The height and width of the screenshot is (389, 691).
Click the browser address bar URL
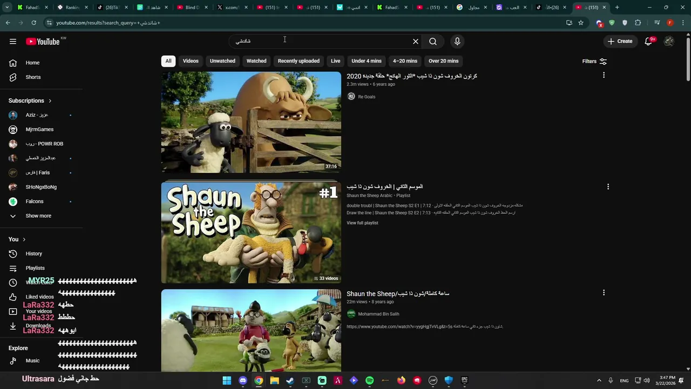(108, 23)
